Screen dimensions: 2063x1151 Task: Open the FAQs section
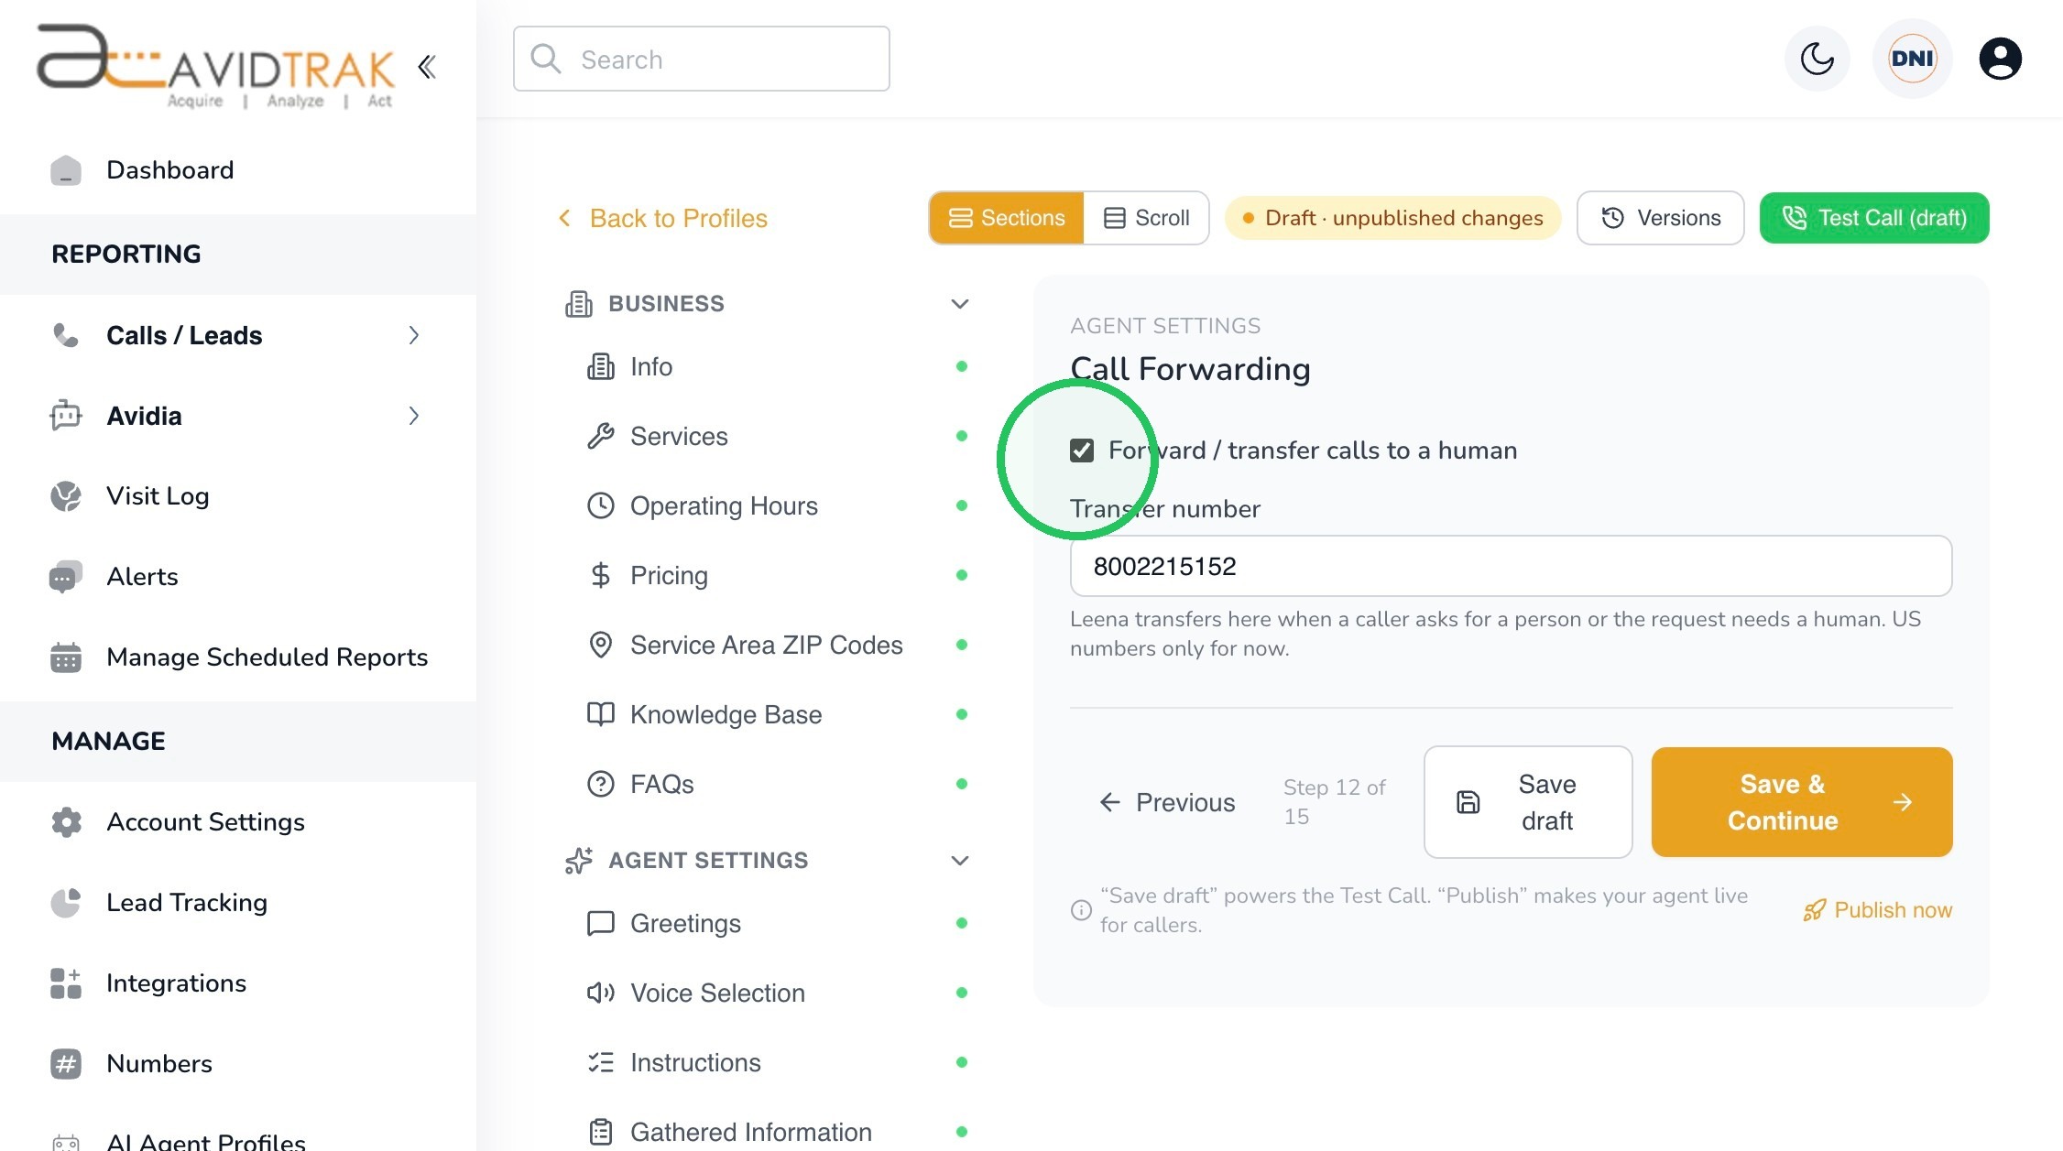(x=777, y=784)
